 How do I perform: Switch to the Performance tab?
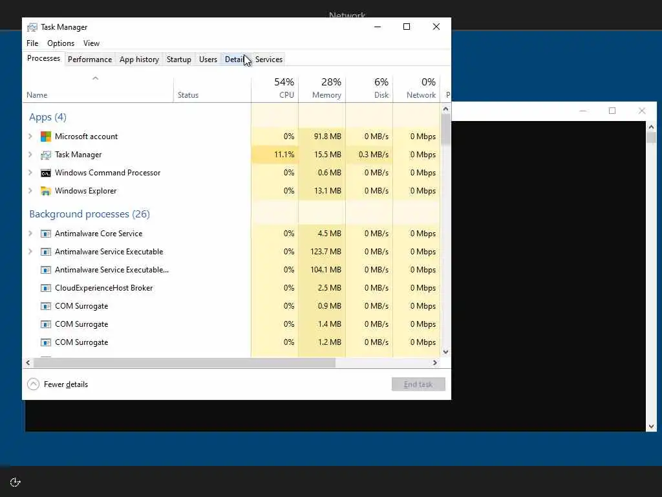tap(90, 60)
